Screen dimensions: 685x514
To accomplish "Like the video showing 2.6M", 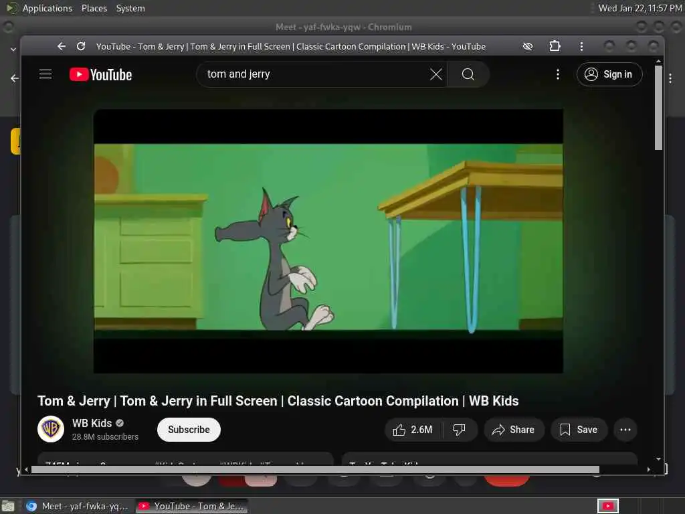I will coord(413,430).
